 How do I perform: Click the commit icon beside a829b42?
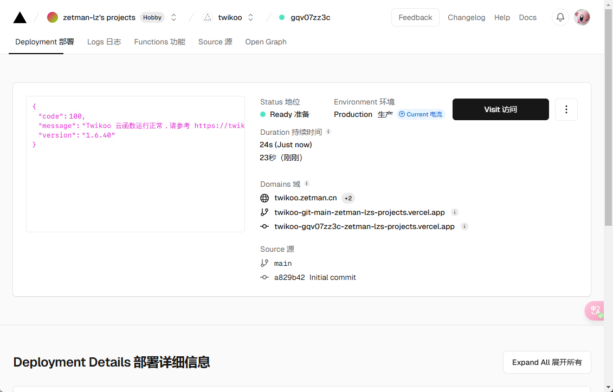point(264,278)
